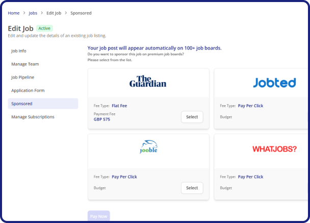Open Application Form section
The height and width of the screenshot is (223, 310).
[x=28, y=90]
